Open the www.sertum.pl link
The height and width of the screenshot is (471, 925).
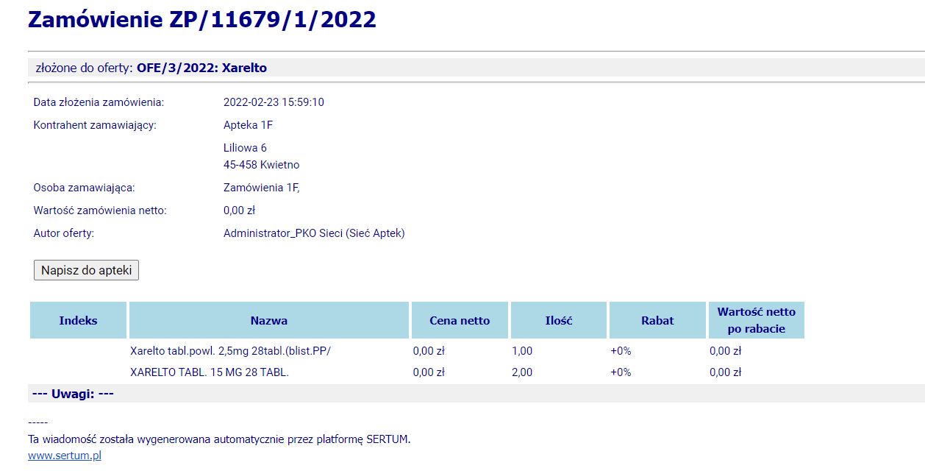coord(64,456)
